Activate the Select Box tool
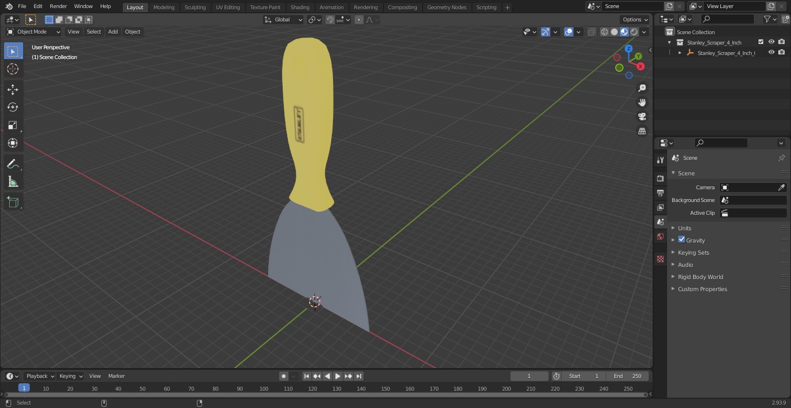Viewport: 791px width, 408px height. 13,51
